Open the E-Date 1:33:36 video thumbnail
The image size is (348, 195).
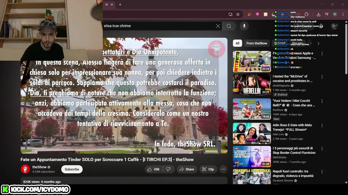(252, 134)
